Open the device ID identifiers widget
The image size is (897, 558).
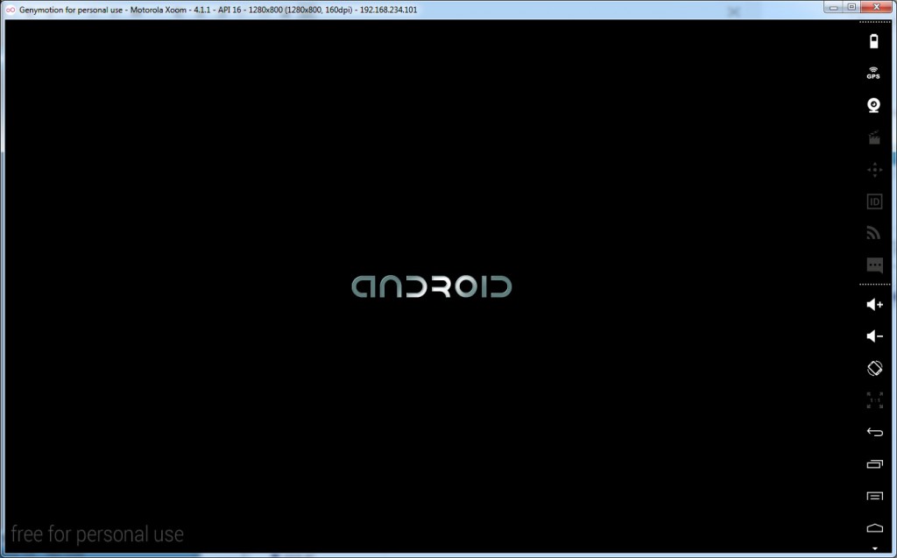pos(873,201)
